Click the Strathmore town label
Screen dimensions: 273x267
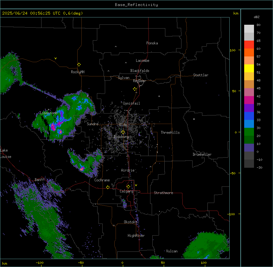(x=163, y=193)
